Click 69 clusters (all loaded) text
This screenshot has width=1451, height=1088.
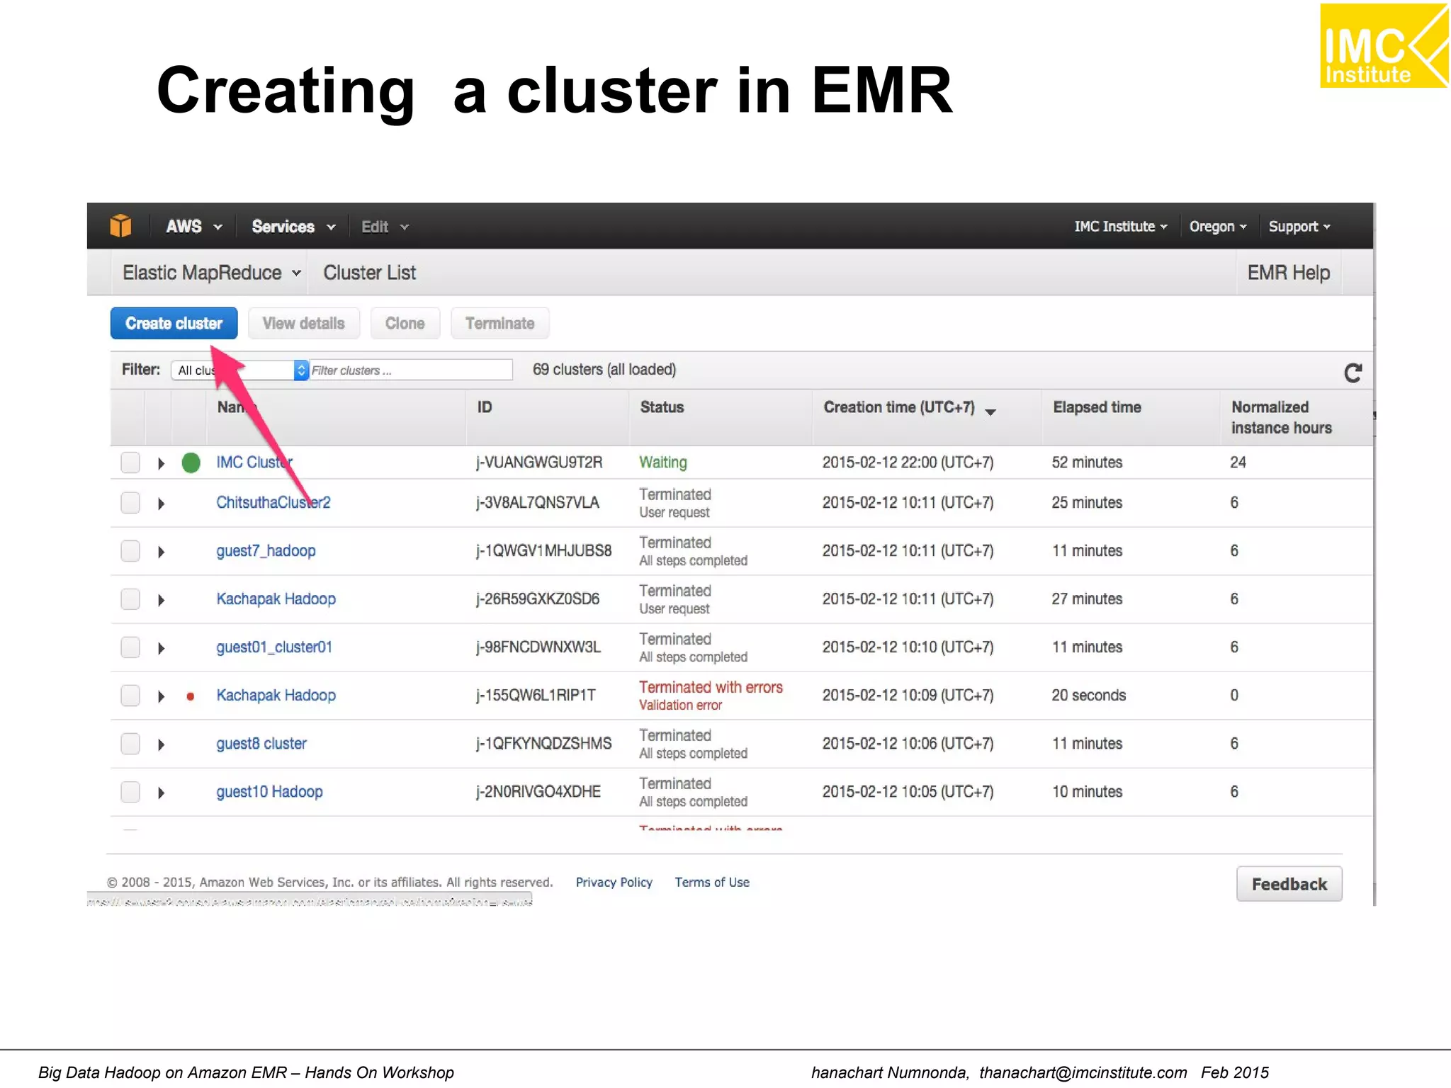[x=604, y=370]
